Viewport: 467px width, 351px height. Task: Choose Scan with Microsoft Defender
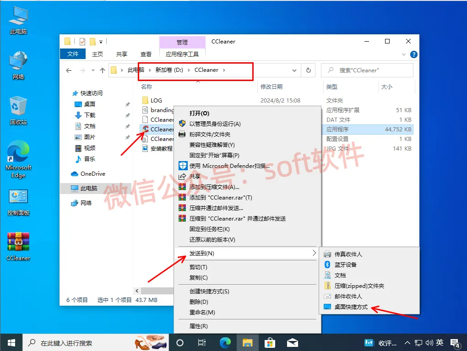(x=247, y=166)
